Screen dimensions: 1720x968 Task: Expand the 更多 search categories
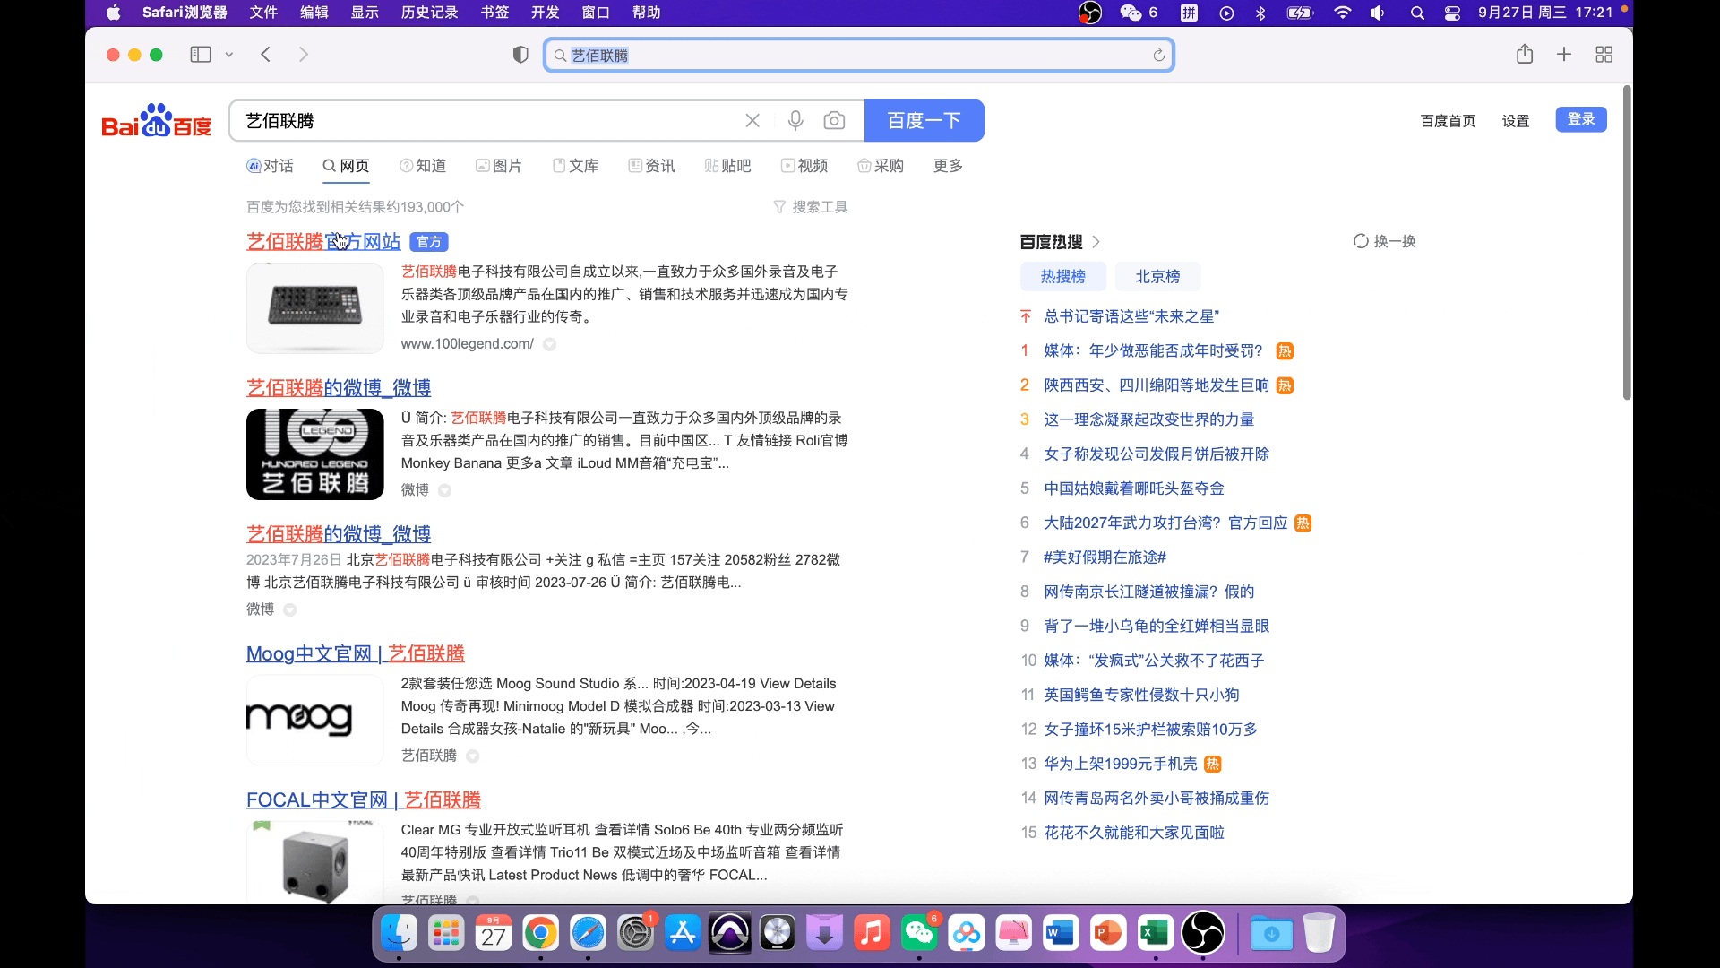click(x=948, y=166)
